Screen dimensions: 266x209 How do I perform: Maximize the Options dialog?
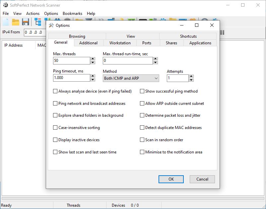pyautogui.click(x=197, y=25)
